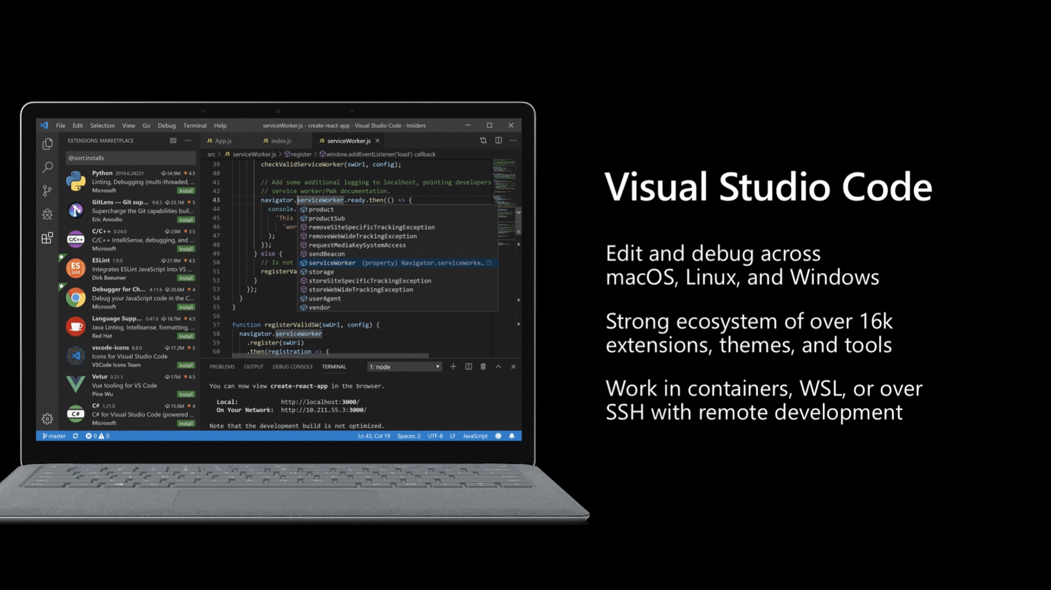
Task: Open the Explorer view in activity bar
Action: [x=48, y=144]
